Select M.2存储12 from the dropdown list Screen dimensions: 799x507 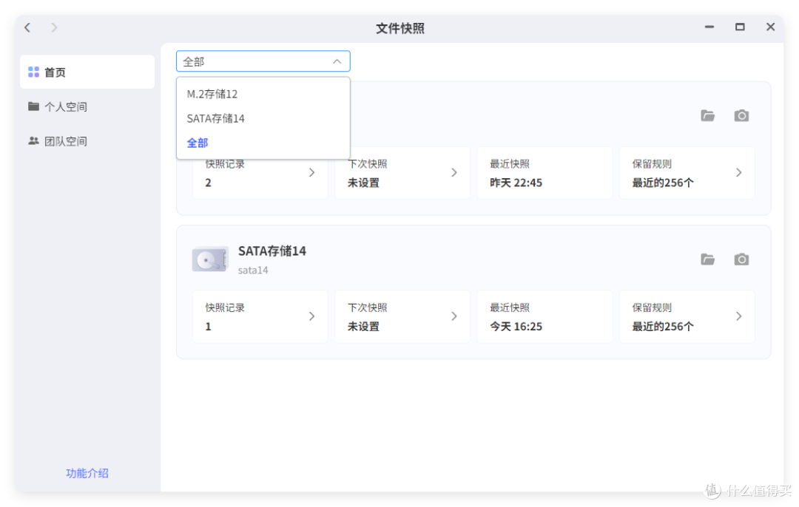tap(263, 94)
